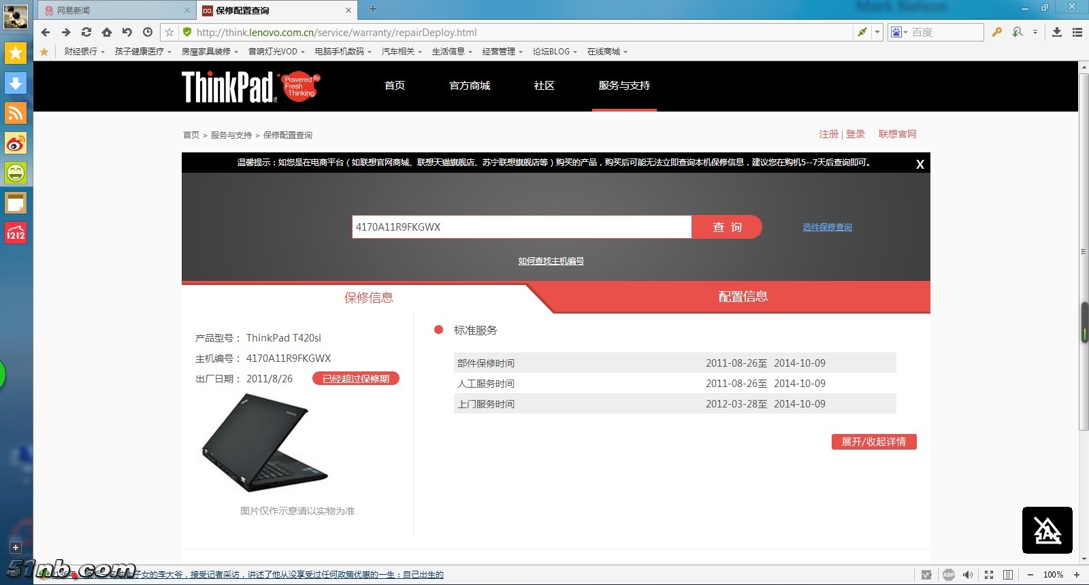
Task: Toggle split view status bar icon
Action: tap(1008, 575)
